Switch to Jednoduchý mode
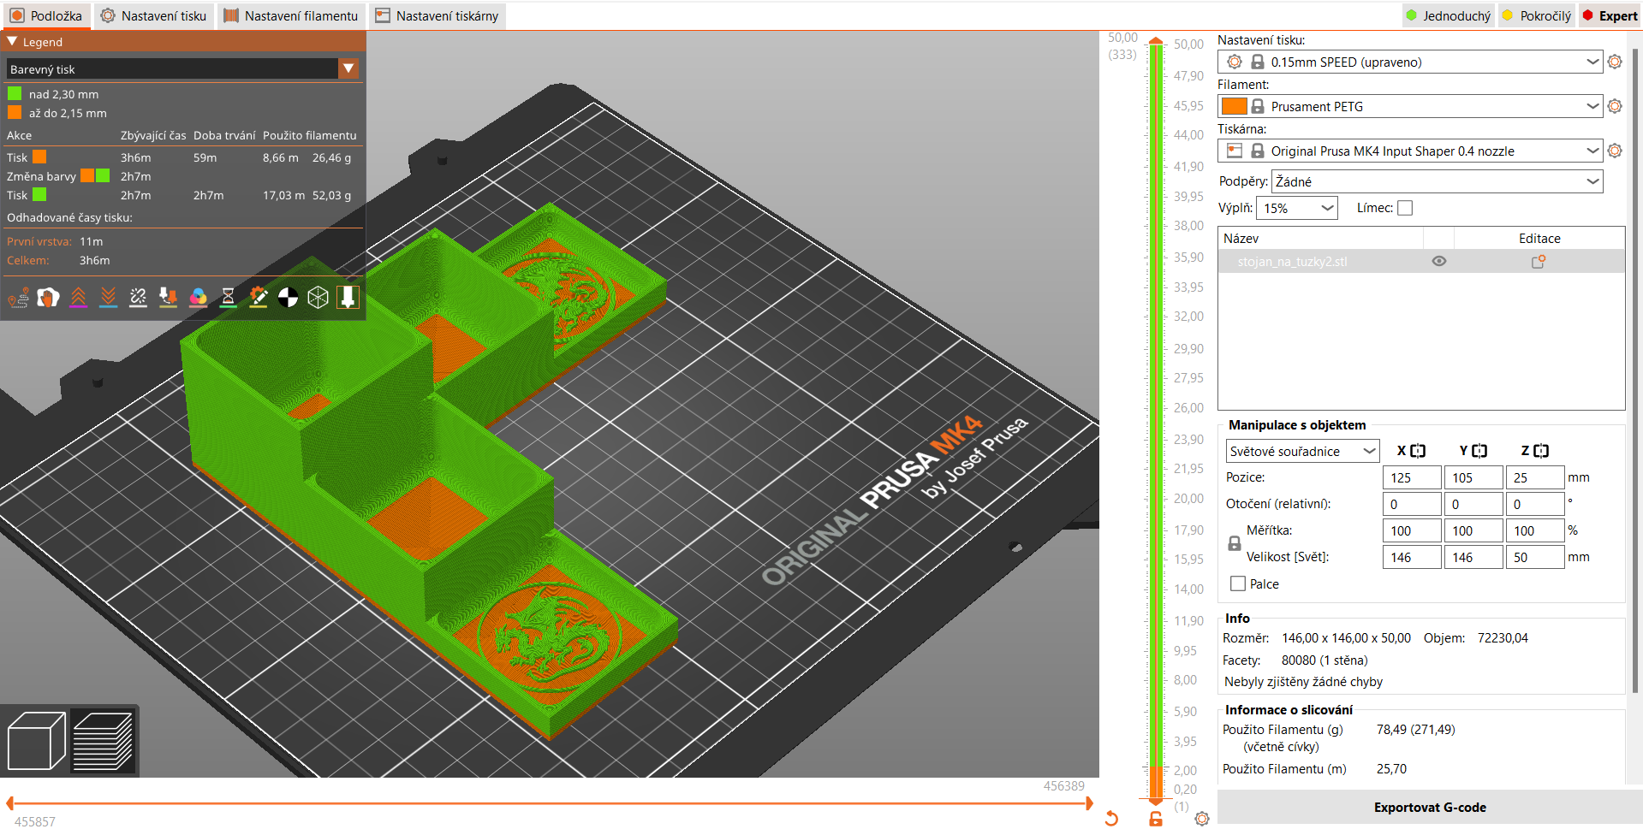 pyautogui.click(x=1449, y=15)
